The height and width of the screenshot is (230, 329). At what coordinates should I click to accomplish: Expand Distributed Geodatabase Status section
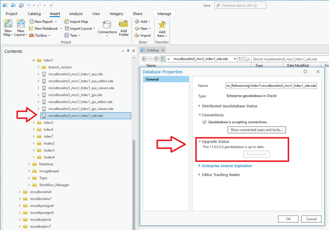pos(199,106)
